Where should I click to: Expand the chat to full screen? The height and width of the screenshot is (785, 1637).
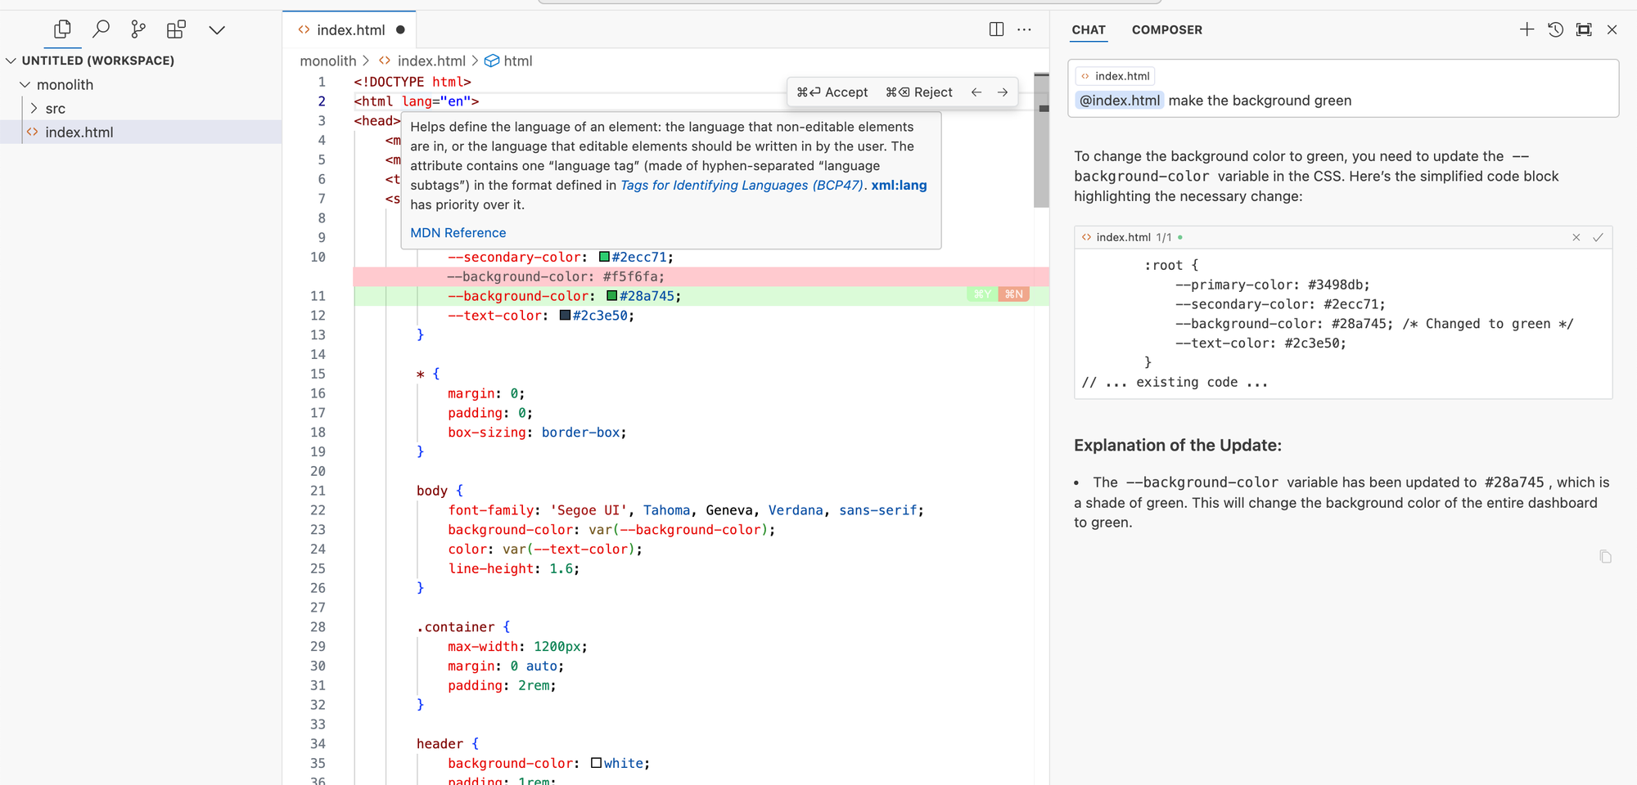coord(1584,29)
